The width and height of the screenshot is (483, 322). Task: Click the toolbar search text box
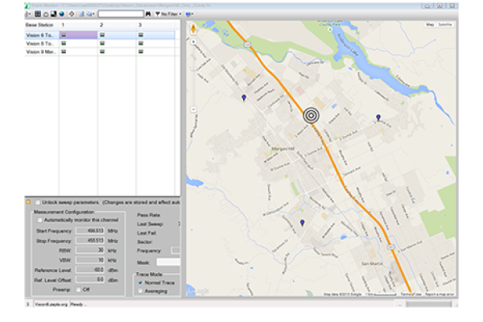pyautogui.click(x=121, y=14)
